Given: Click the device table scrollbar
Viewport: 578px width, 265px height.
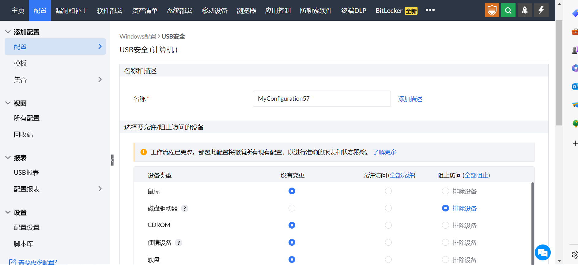Looking at the screenshot, I should [533, 223].
